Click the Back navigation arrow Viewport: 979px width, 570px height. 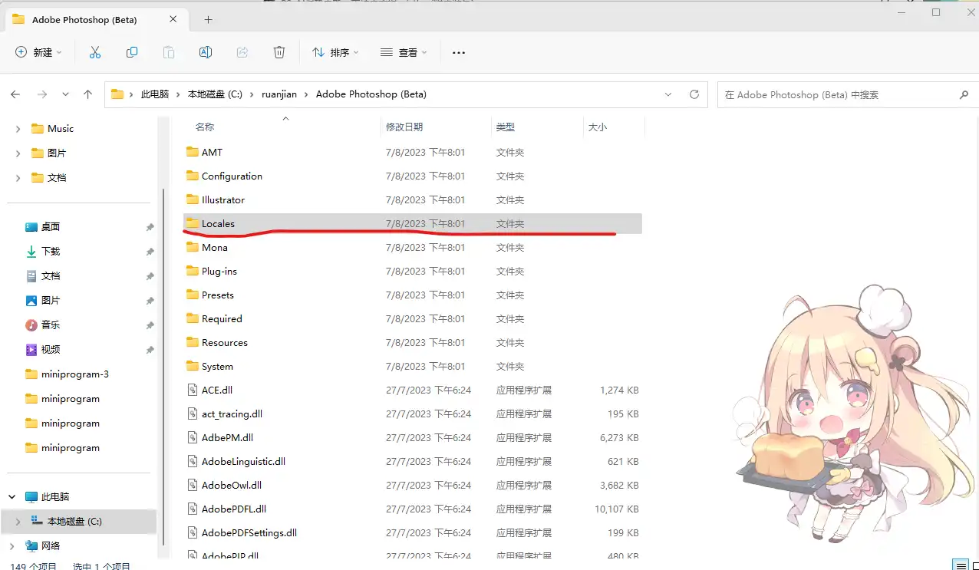click(x=15, y=94)
